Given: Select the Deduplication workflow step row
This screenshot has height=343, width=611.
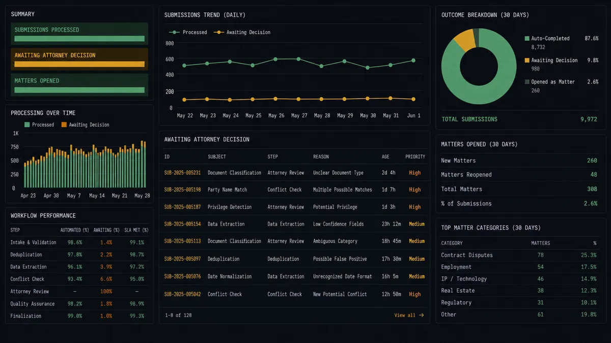Looking at the screenshot, I should [x=79, y=255].
